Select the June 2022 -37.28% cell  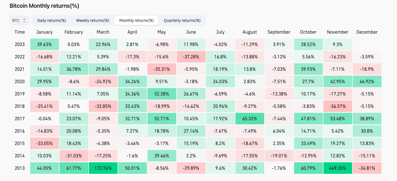(x=191, y=57)
